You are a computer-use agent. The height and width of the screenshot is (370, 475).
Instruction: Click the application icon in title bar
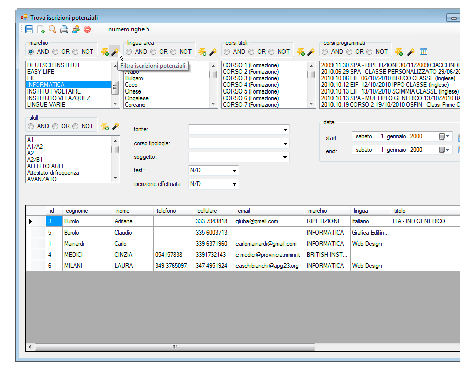click(24, 18)
